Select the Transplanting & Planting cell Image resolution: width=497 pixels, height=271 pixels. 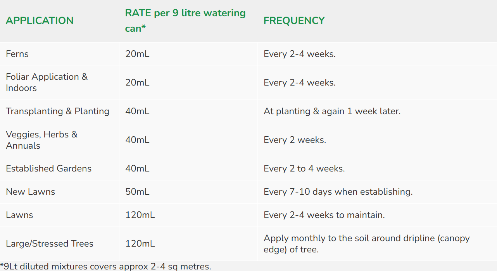pyautogui.click(x=57, y=111)
